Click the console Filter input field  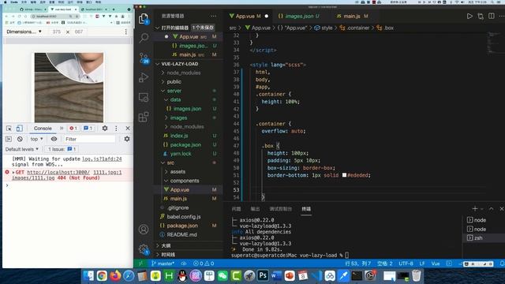[x=89, y=139]
